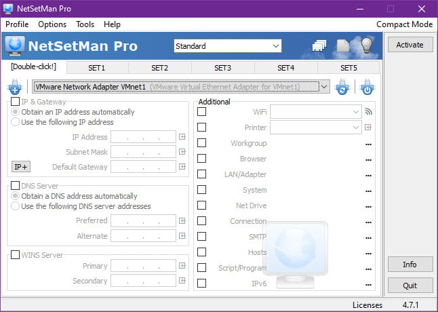Click into the IP Address field
Screen dimensions: 438x312
pos(143,137)
